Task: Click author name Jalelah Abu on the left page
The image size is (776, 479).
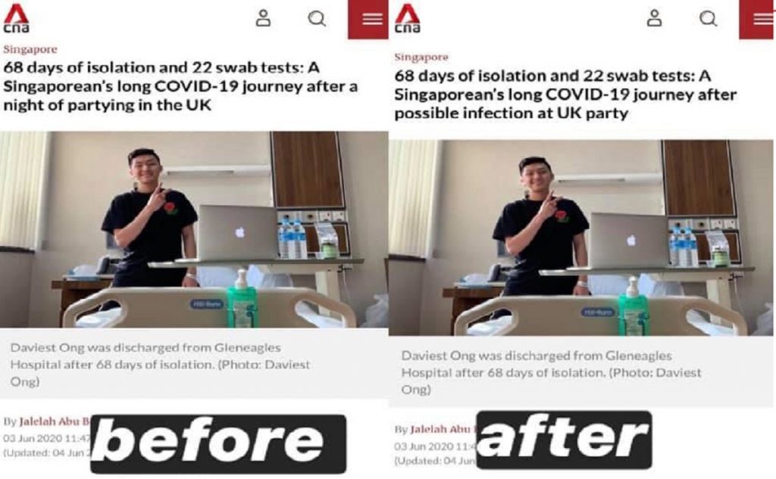Action: [55, 421]
